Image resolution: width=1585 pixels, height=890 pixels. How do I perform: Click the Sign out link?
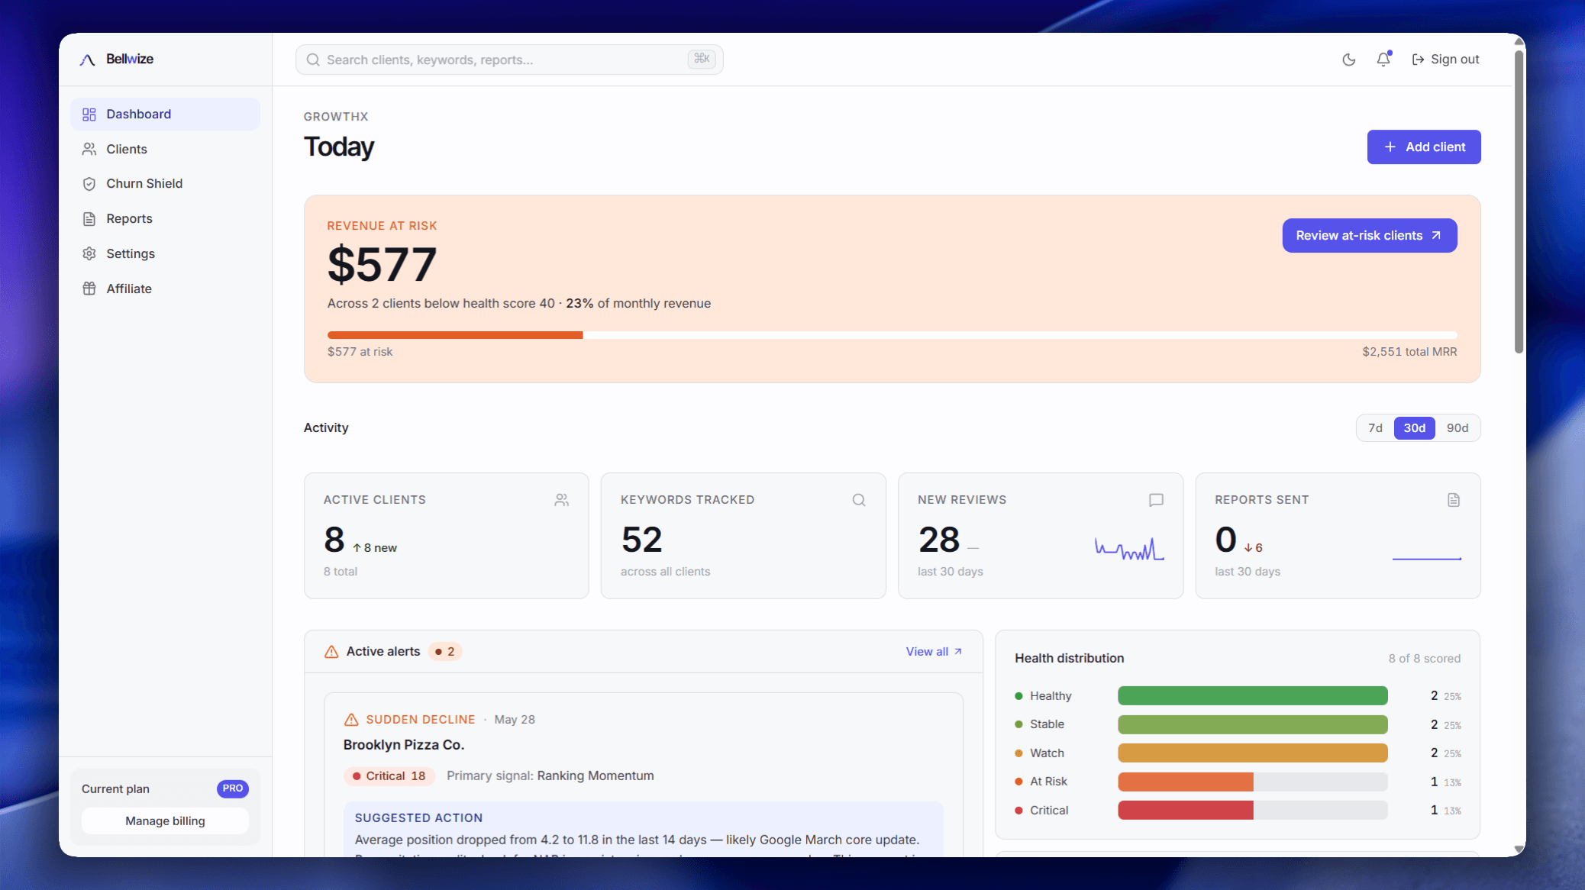click(x=1445, y=60)
